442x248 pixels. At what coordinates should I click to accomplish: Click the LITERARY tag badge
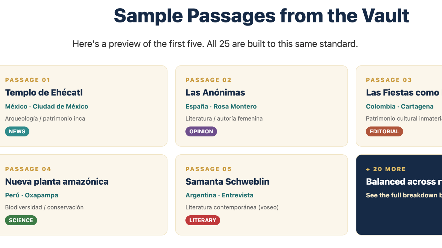point(203,220)
